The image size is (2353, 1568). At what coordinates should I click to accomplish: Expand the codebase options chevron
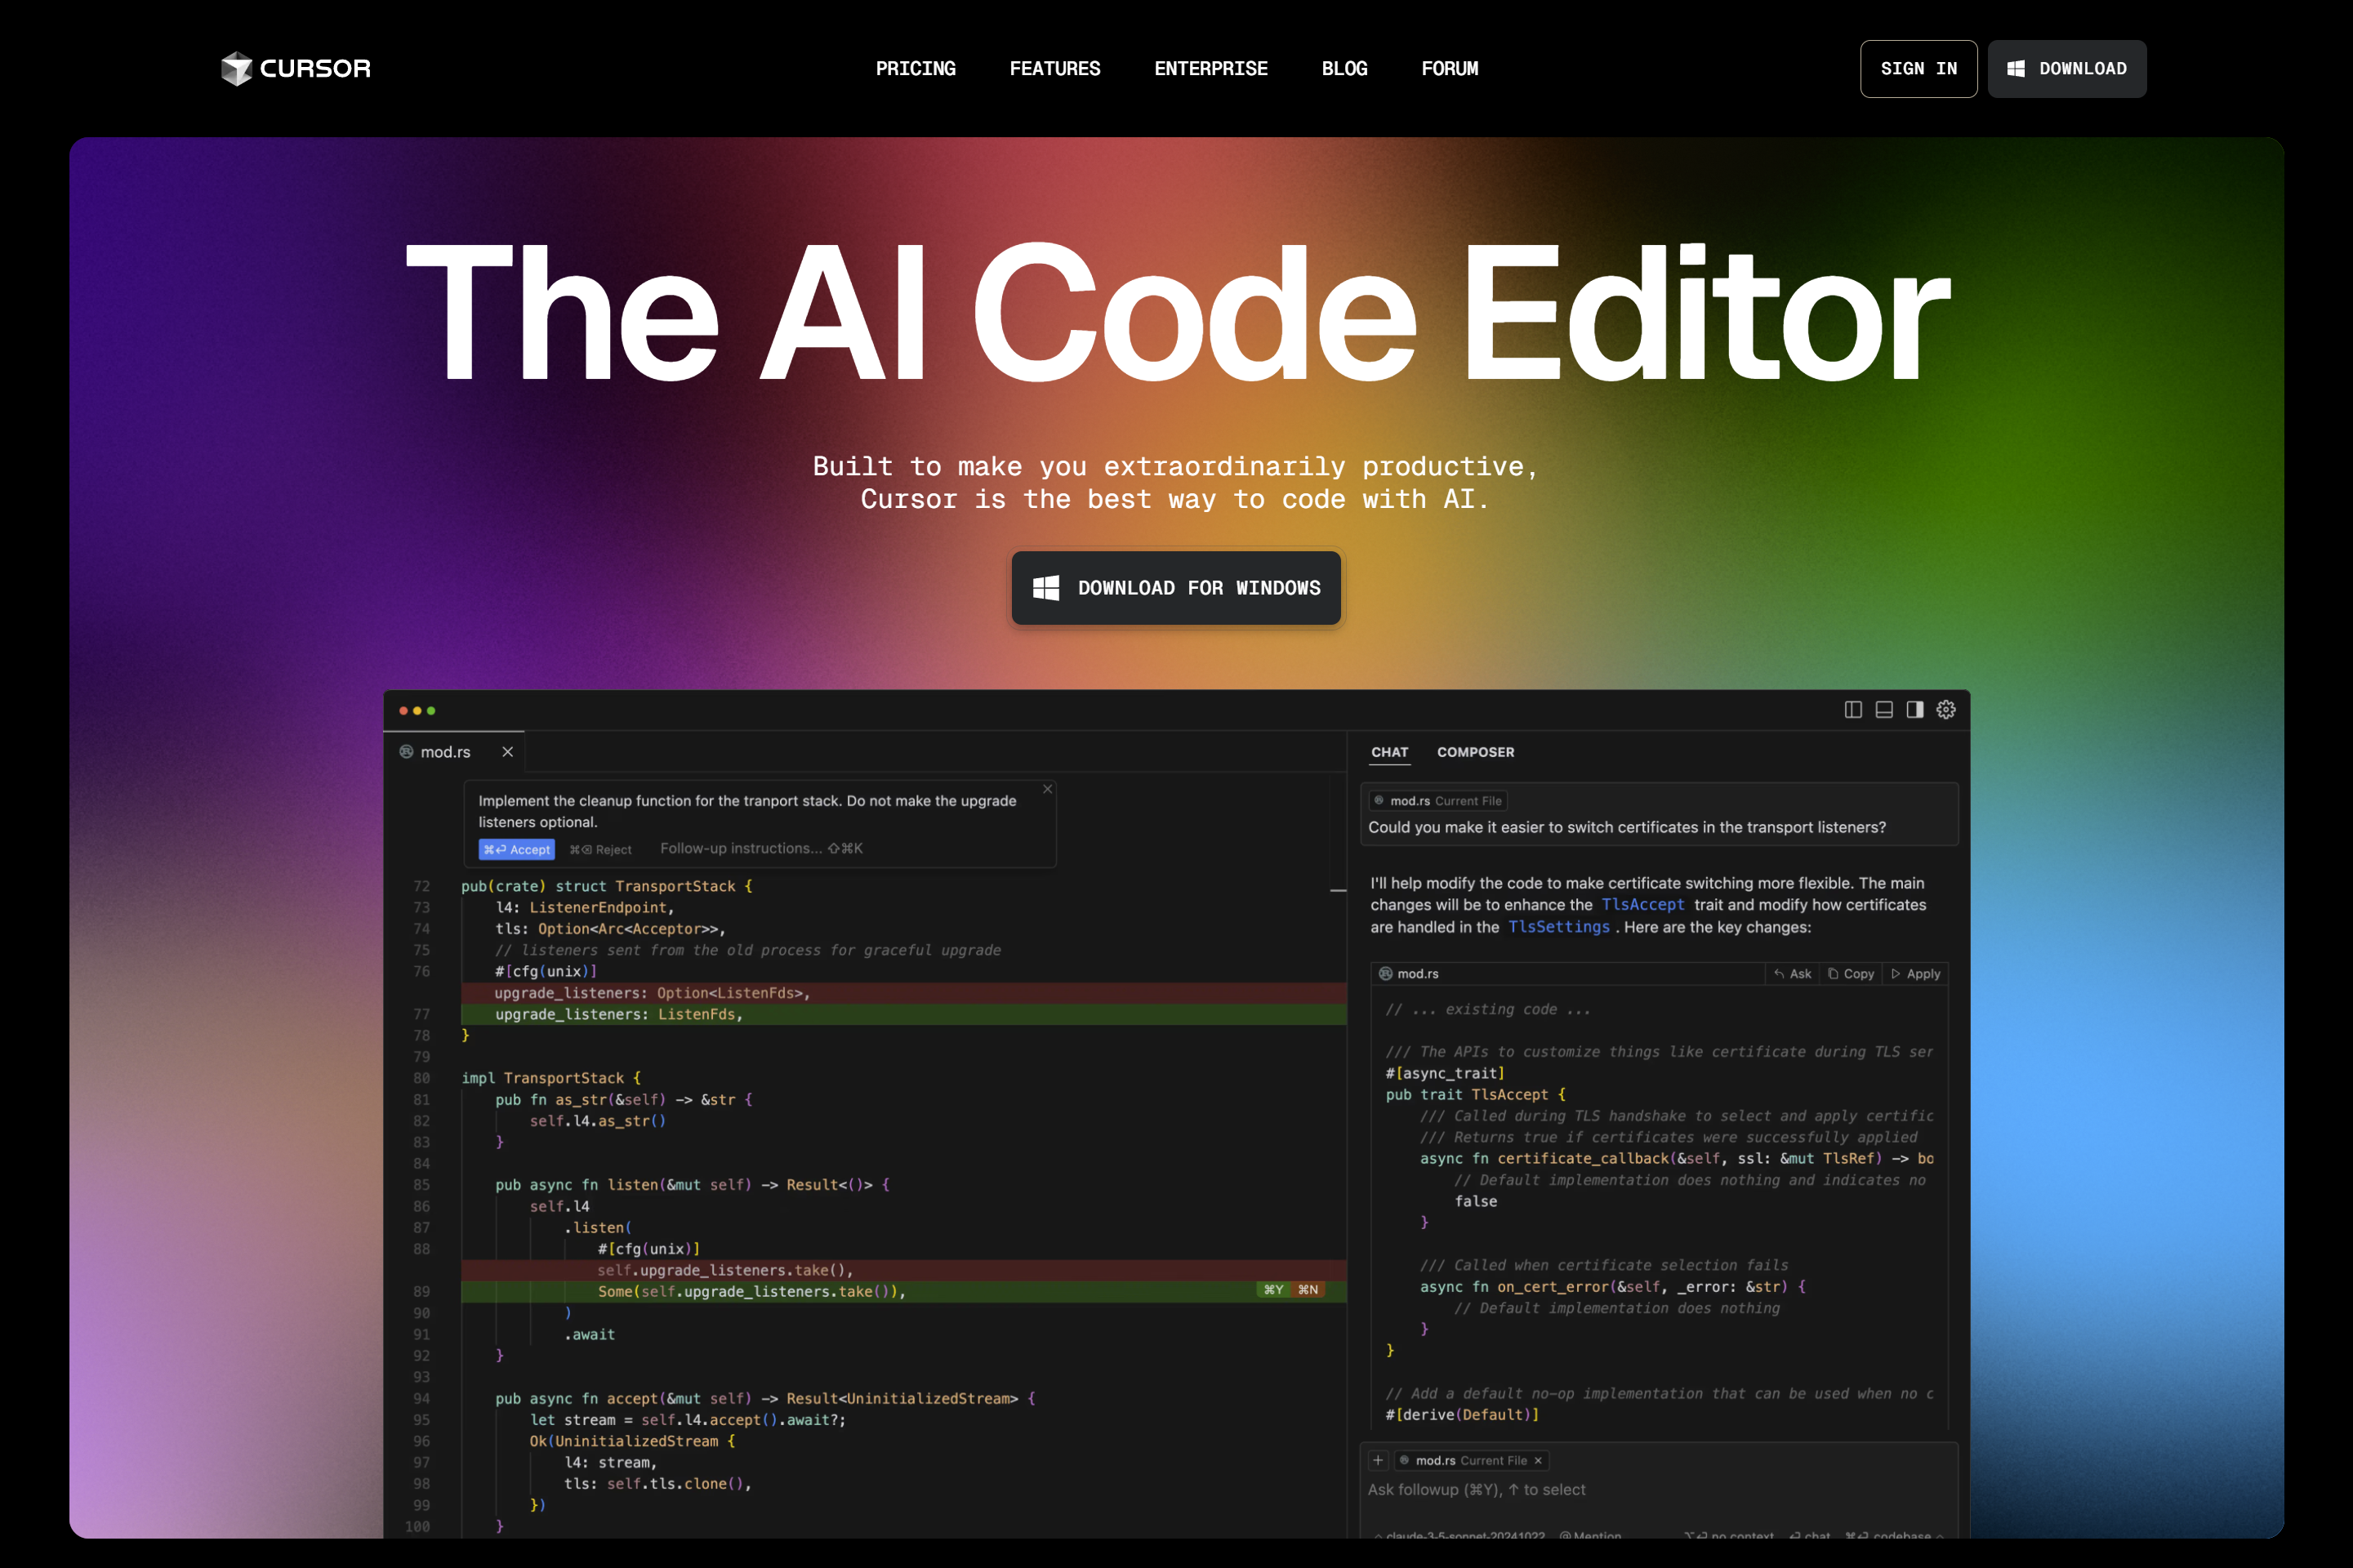(x=1940, y=1536)
